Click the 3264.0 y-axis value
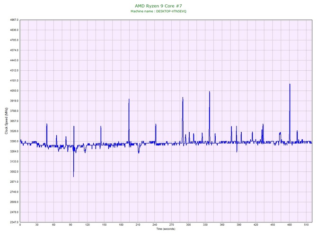The width and height of the screenshot is (317, 237). (14, 152)
